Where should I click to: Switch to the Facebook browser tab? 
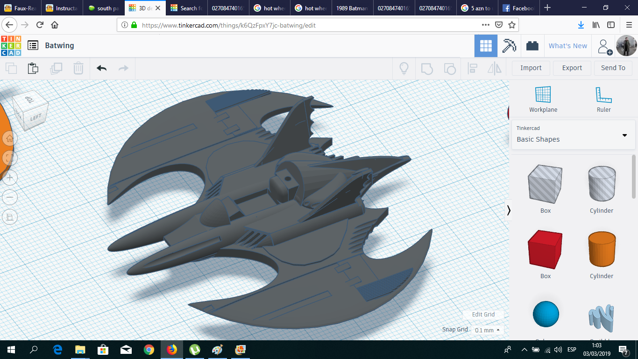(x=519, y=8)
